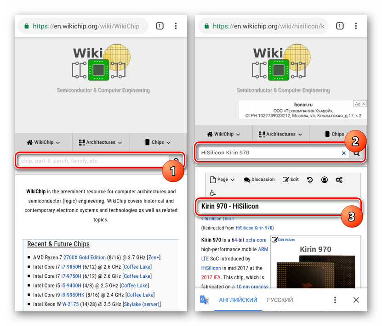Click the accessibility wheelchair icon
The width and height of the screenshot is (382, 326).
pos(212,193)
